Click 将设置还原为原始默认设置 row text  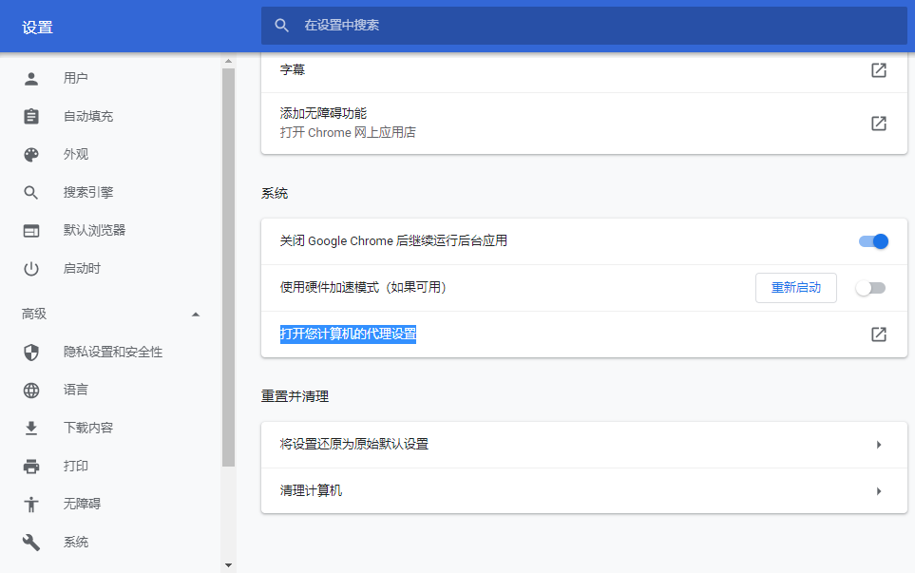click(354, 444)
